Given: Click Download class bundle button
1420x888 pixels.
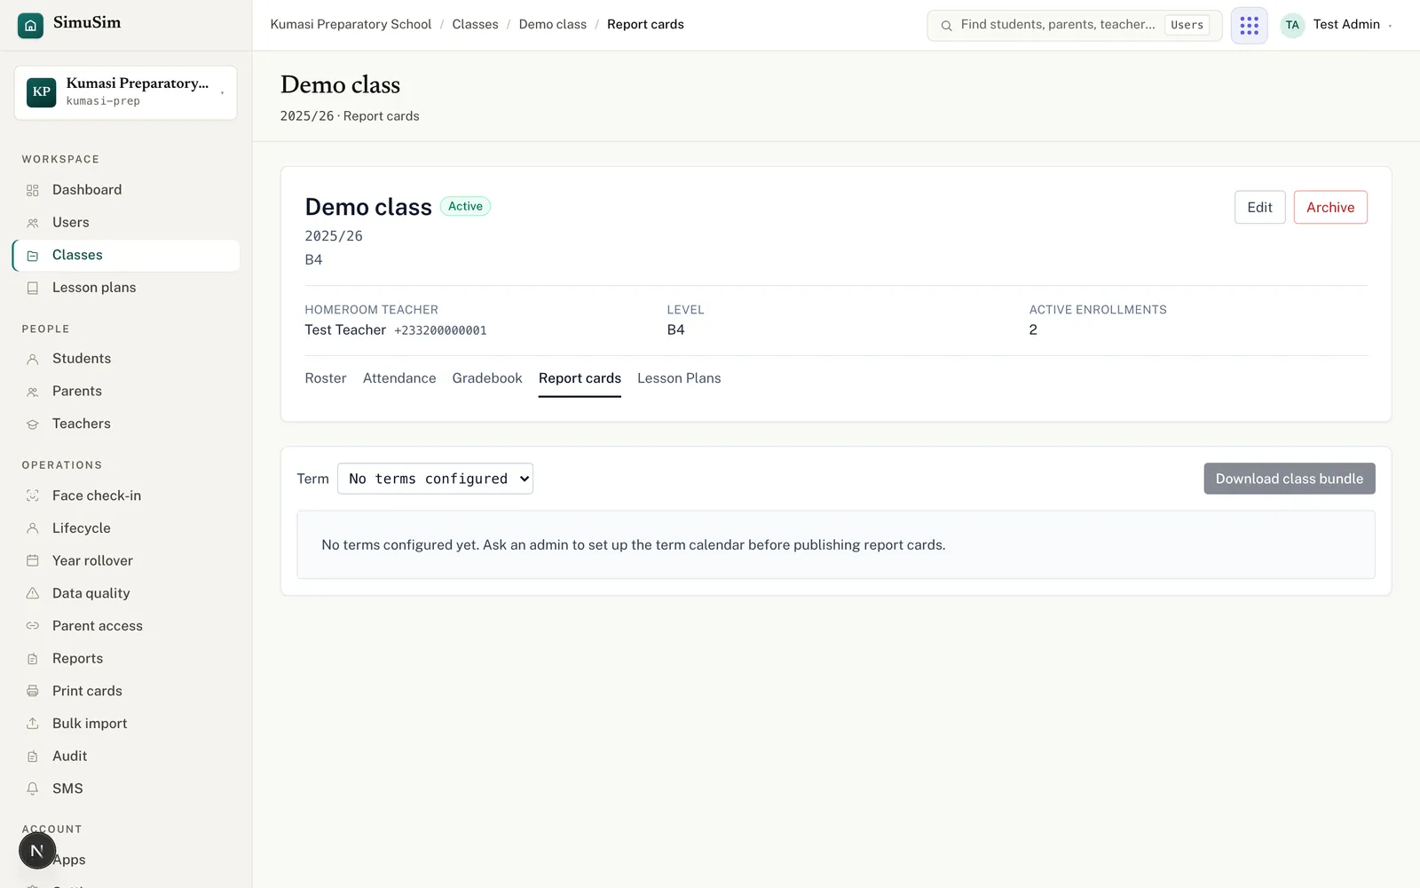Looking at the screenshot, I should [1290, 479].
